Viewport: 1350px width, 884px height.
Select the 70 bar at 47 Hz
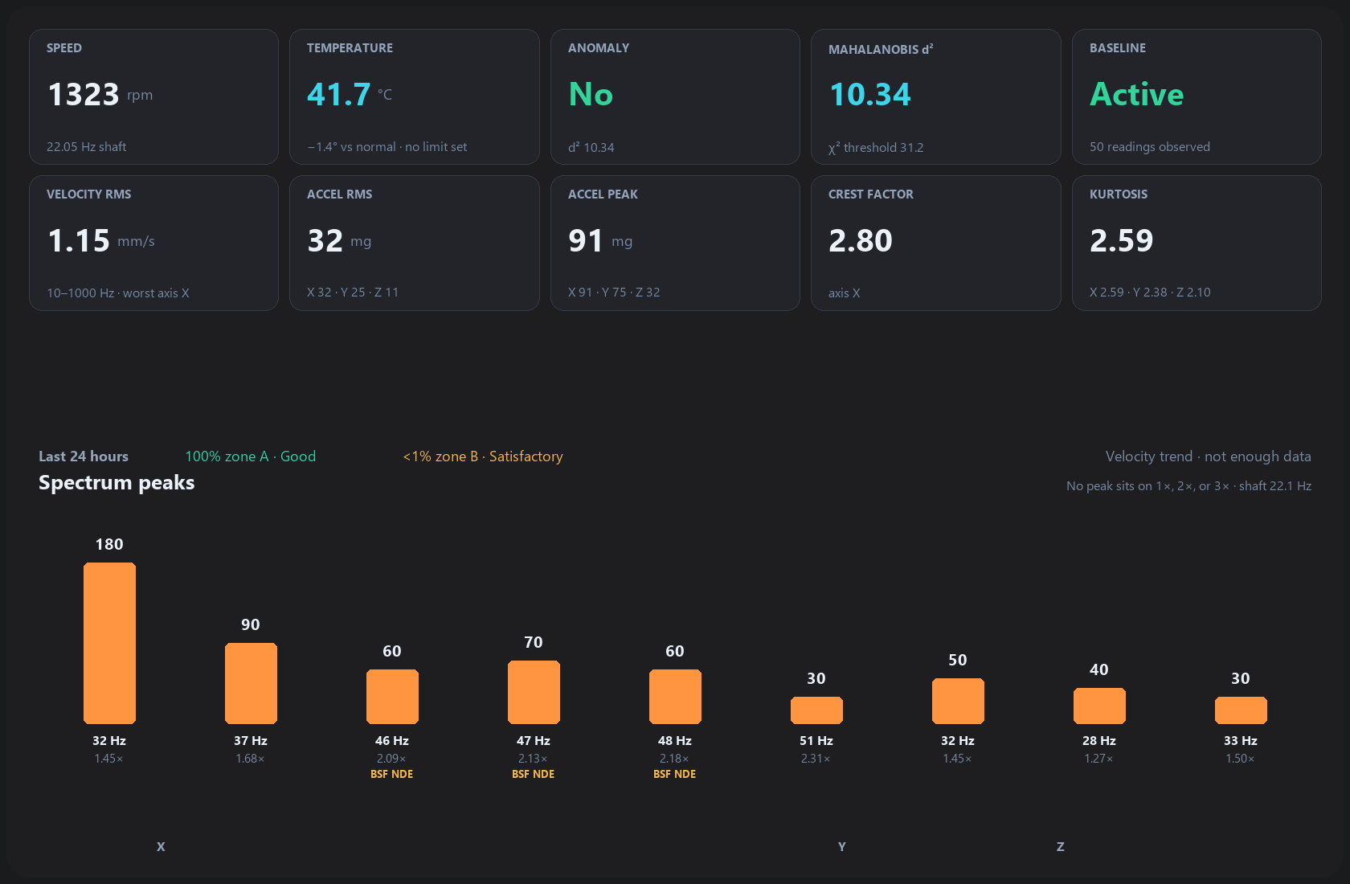pos(534,692)
